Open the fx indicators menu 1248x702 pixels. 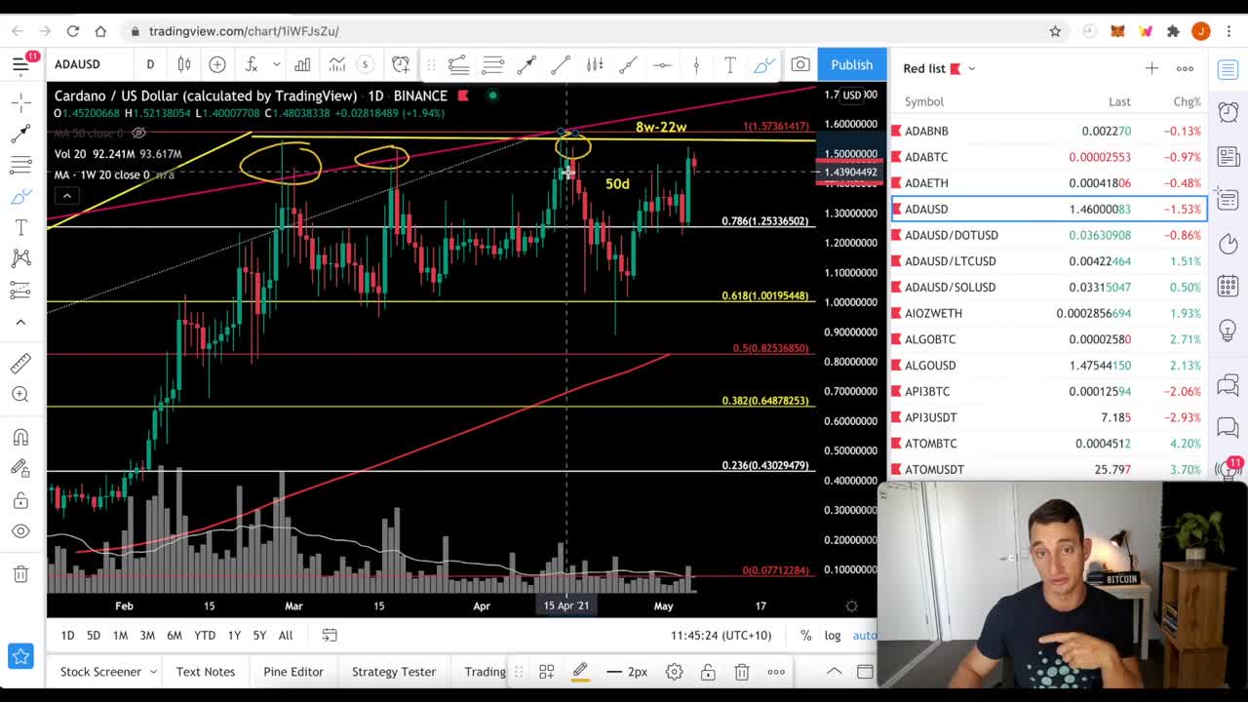pos(252,64)
